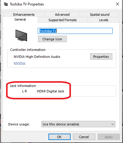The width and height of the screenshot is (123, 143).
Task: Click the Toshiba TV Properties title bar
Action: [x=61, y=4]
